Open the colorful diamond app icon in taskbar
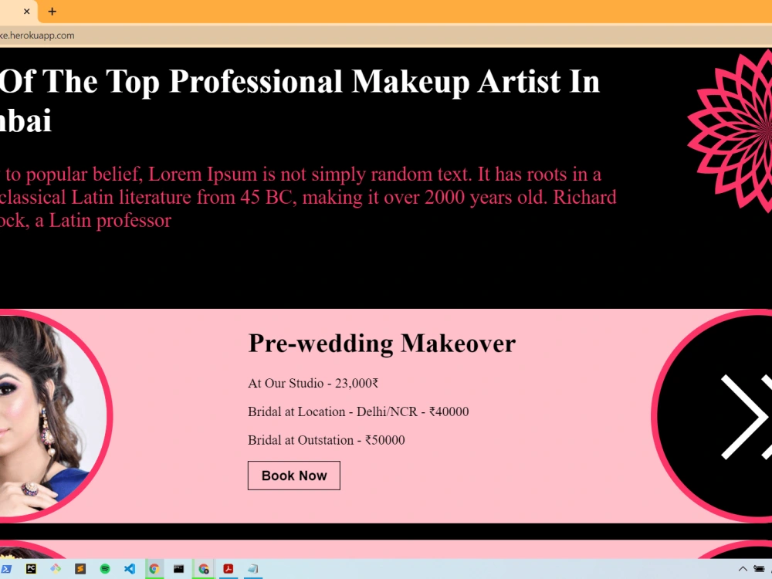The height and width of the screenshot is (579, 772). click(x=56, y=569)
